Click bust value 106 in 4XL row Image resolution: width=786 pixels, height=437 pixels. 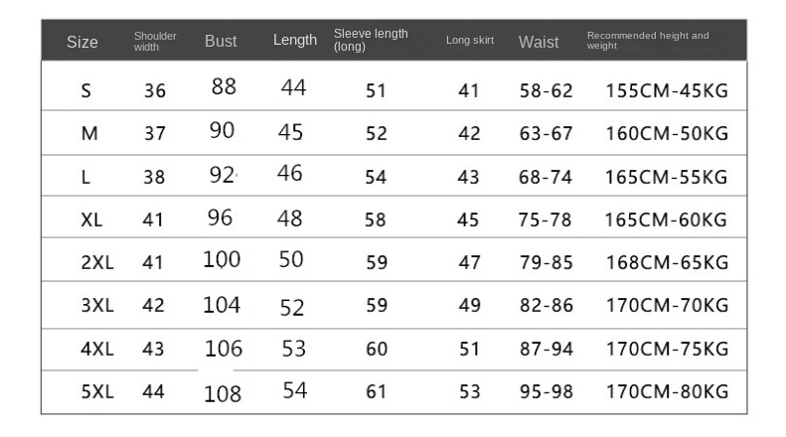[224, 349]
